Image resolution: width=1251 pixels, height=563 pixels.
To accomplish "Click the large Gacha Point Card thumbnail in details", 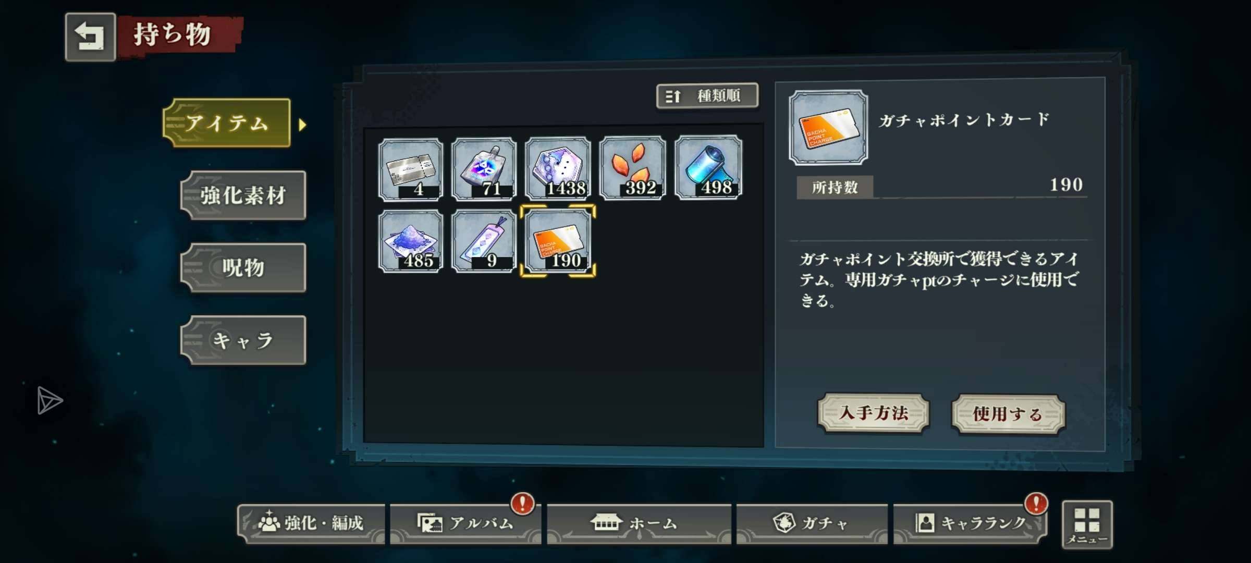I will (829, 128).
